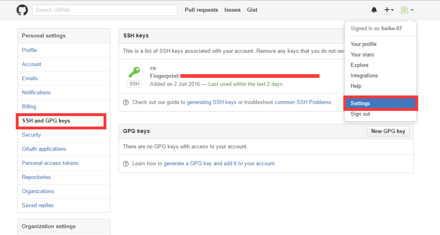Open Account settings in the sidebar

[x=64, y=64]
